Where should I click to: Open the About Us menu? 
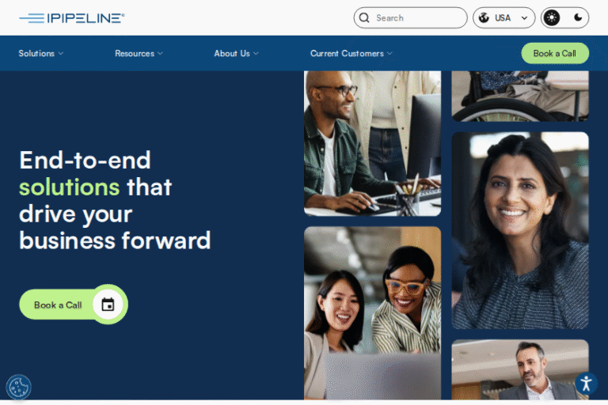pyautogui.click(x=236, y=54)
